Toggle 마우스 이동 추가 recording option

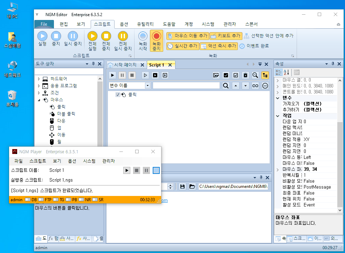point(188,36)
